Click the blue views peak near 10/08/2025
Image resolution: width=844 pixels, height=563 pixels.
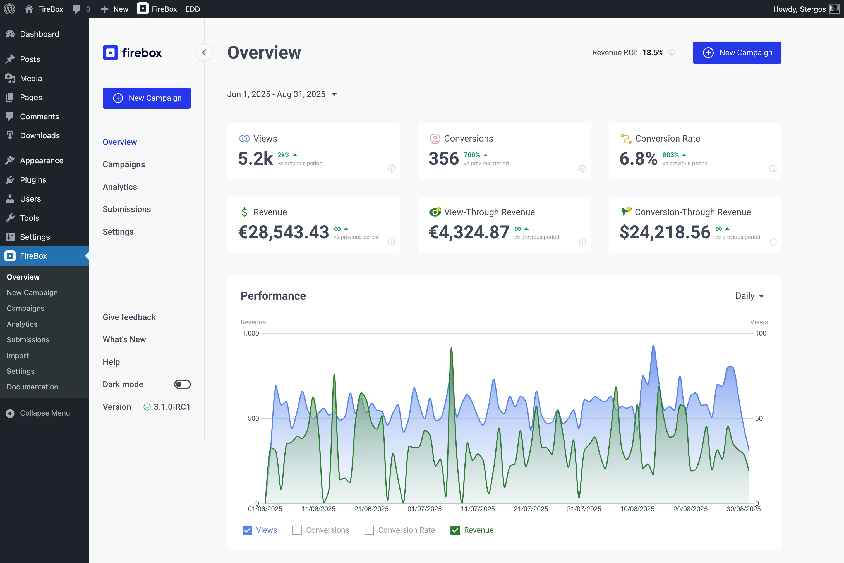653,346
